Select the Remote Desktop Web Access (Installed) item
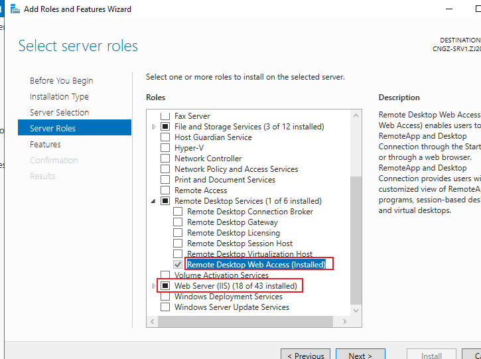Screen dimensions: 481x359 [256, 264]
